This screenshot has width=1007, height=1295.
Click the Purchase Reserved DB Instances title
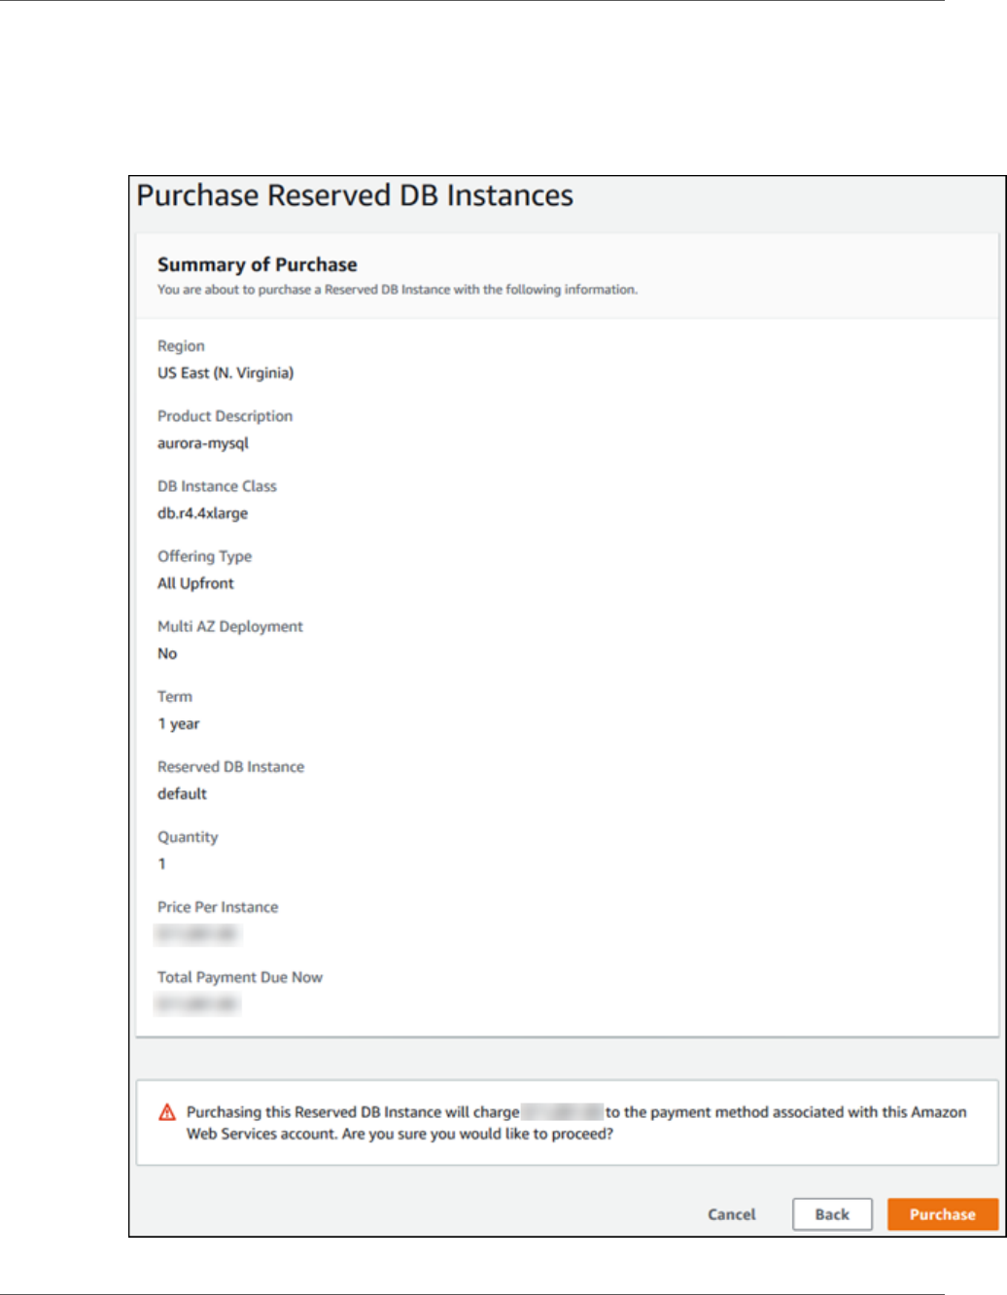tap(355, 195)
